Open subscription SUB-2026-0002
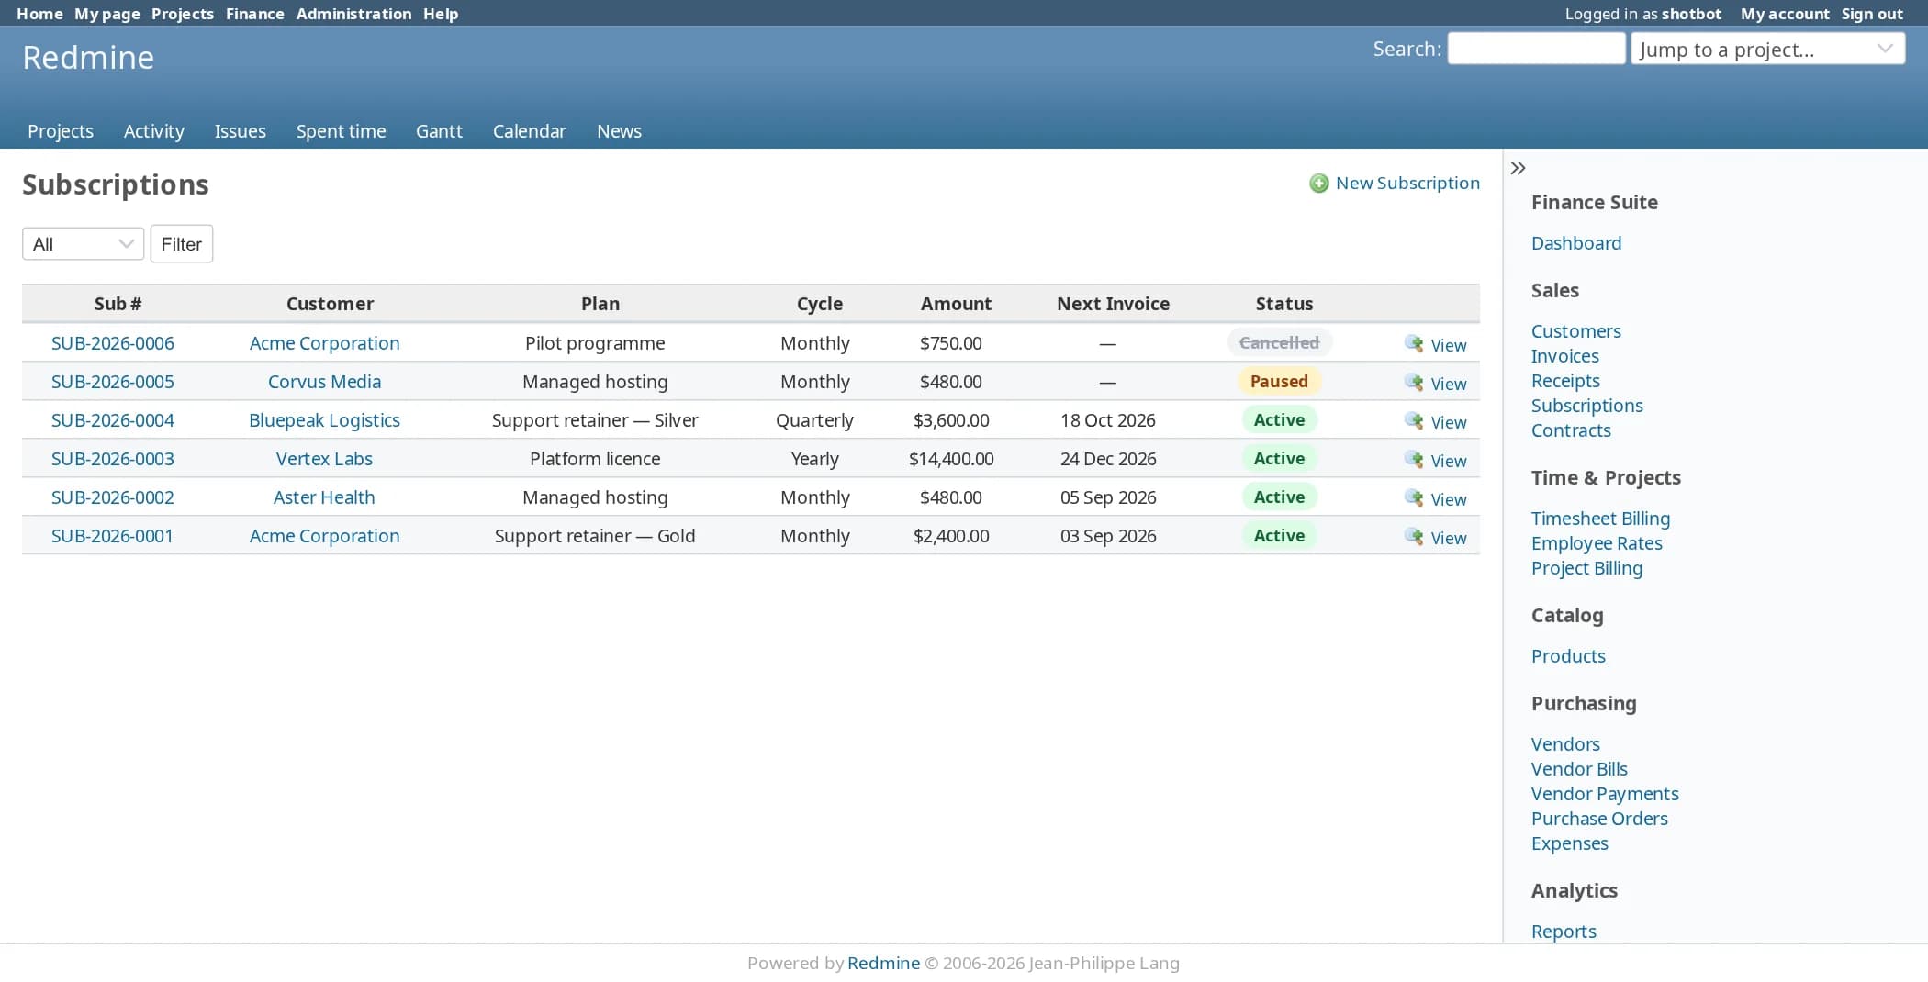The image size is (1928, 982). tap(113, 497)
